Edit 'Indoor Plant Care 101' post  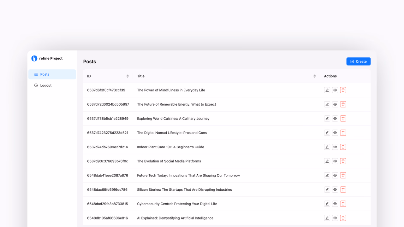pos(327,147)
